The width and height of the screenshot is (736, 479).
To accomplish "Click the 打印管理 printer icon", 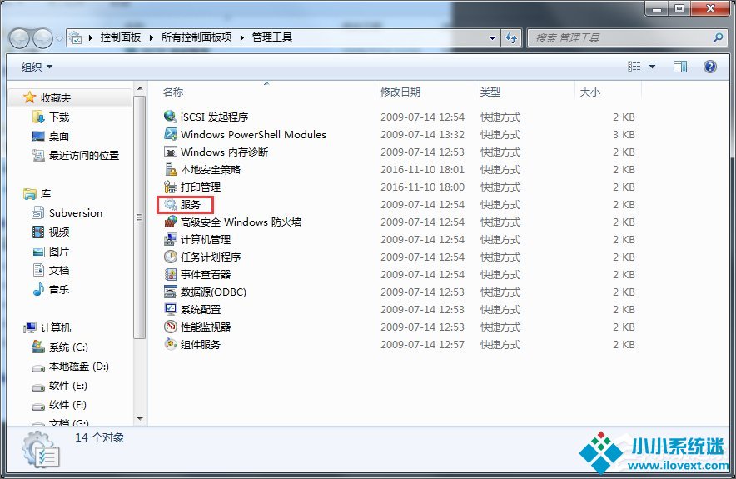I will click(171, 187).
